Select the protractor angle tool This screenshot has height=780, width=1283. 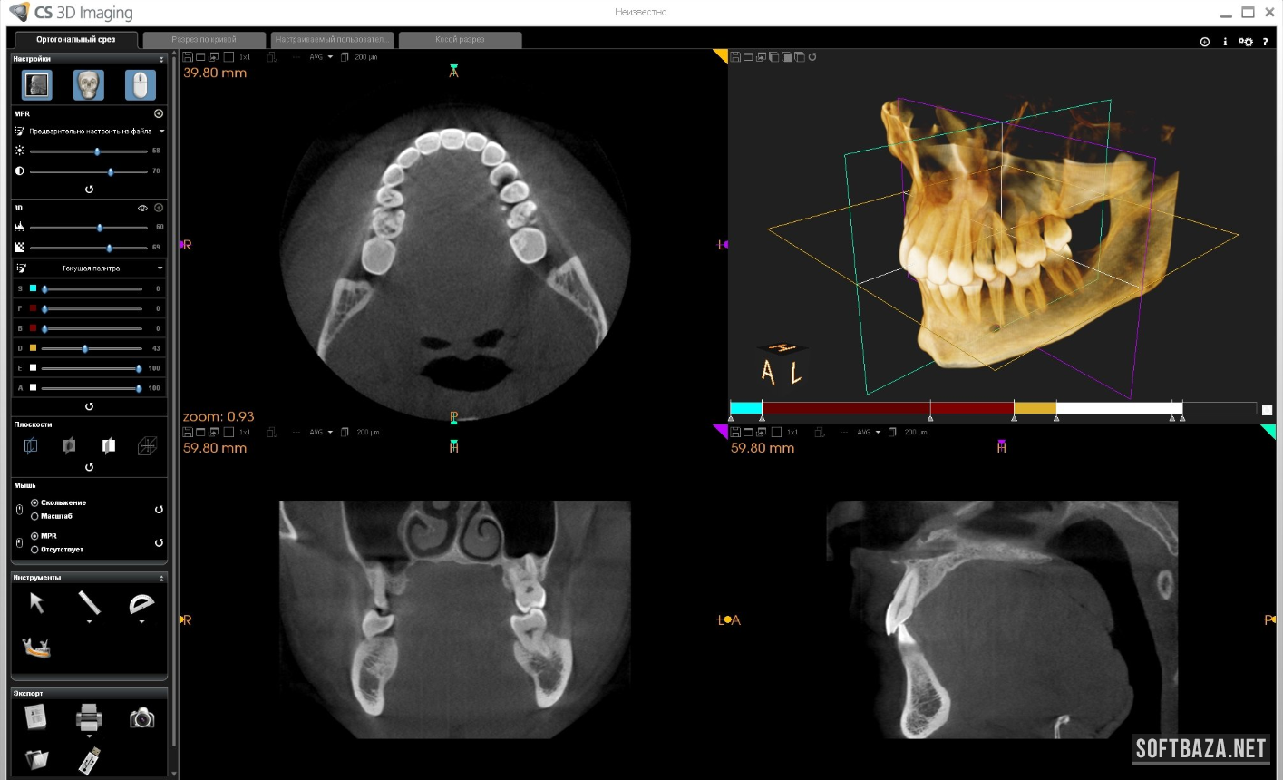tap(141, 603)
